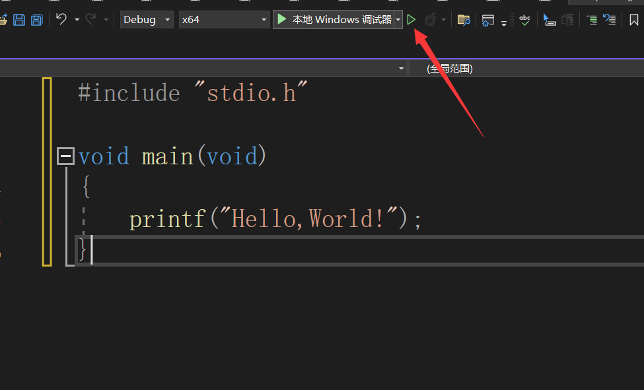Start without debugging (hollow green triangle)

[411, 20]
